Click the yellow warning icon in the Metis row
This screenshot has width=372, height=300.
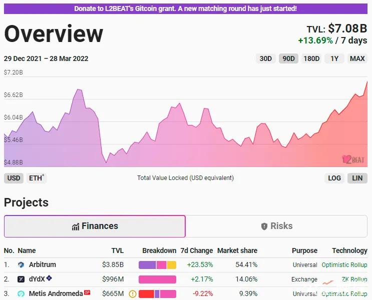point(132,294)
